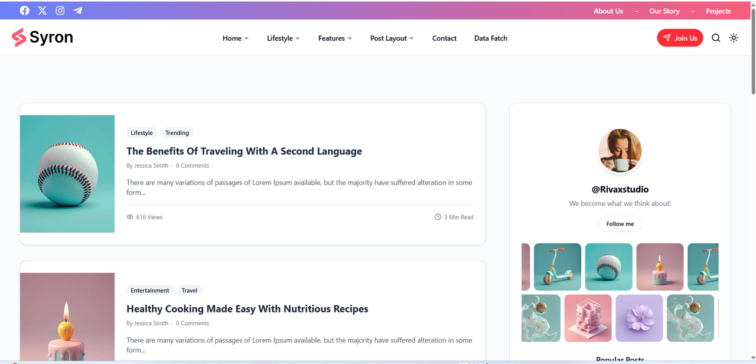
Task: Click the Rivaxstudio profile avatar
Action: pyautogui.click(x=620, y=151)
